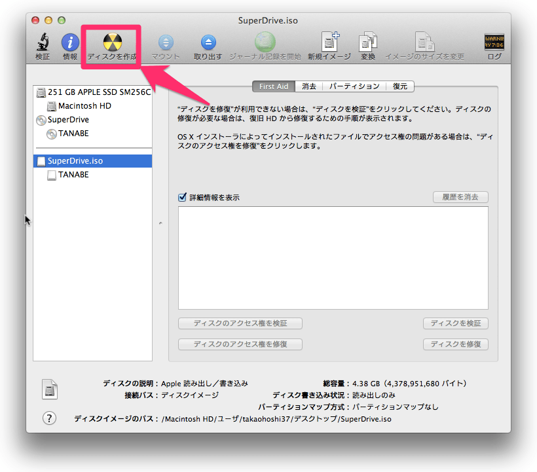Image resolution: width=537 pixels, height=472 pixels.
Task: Click the イメージのサイズを変更 toolbar icon
Action: 424,42
